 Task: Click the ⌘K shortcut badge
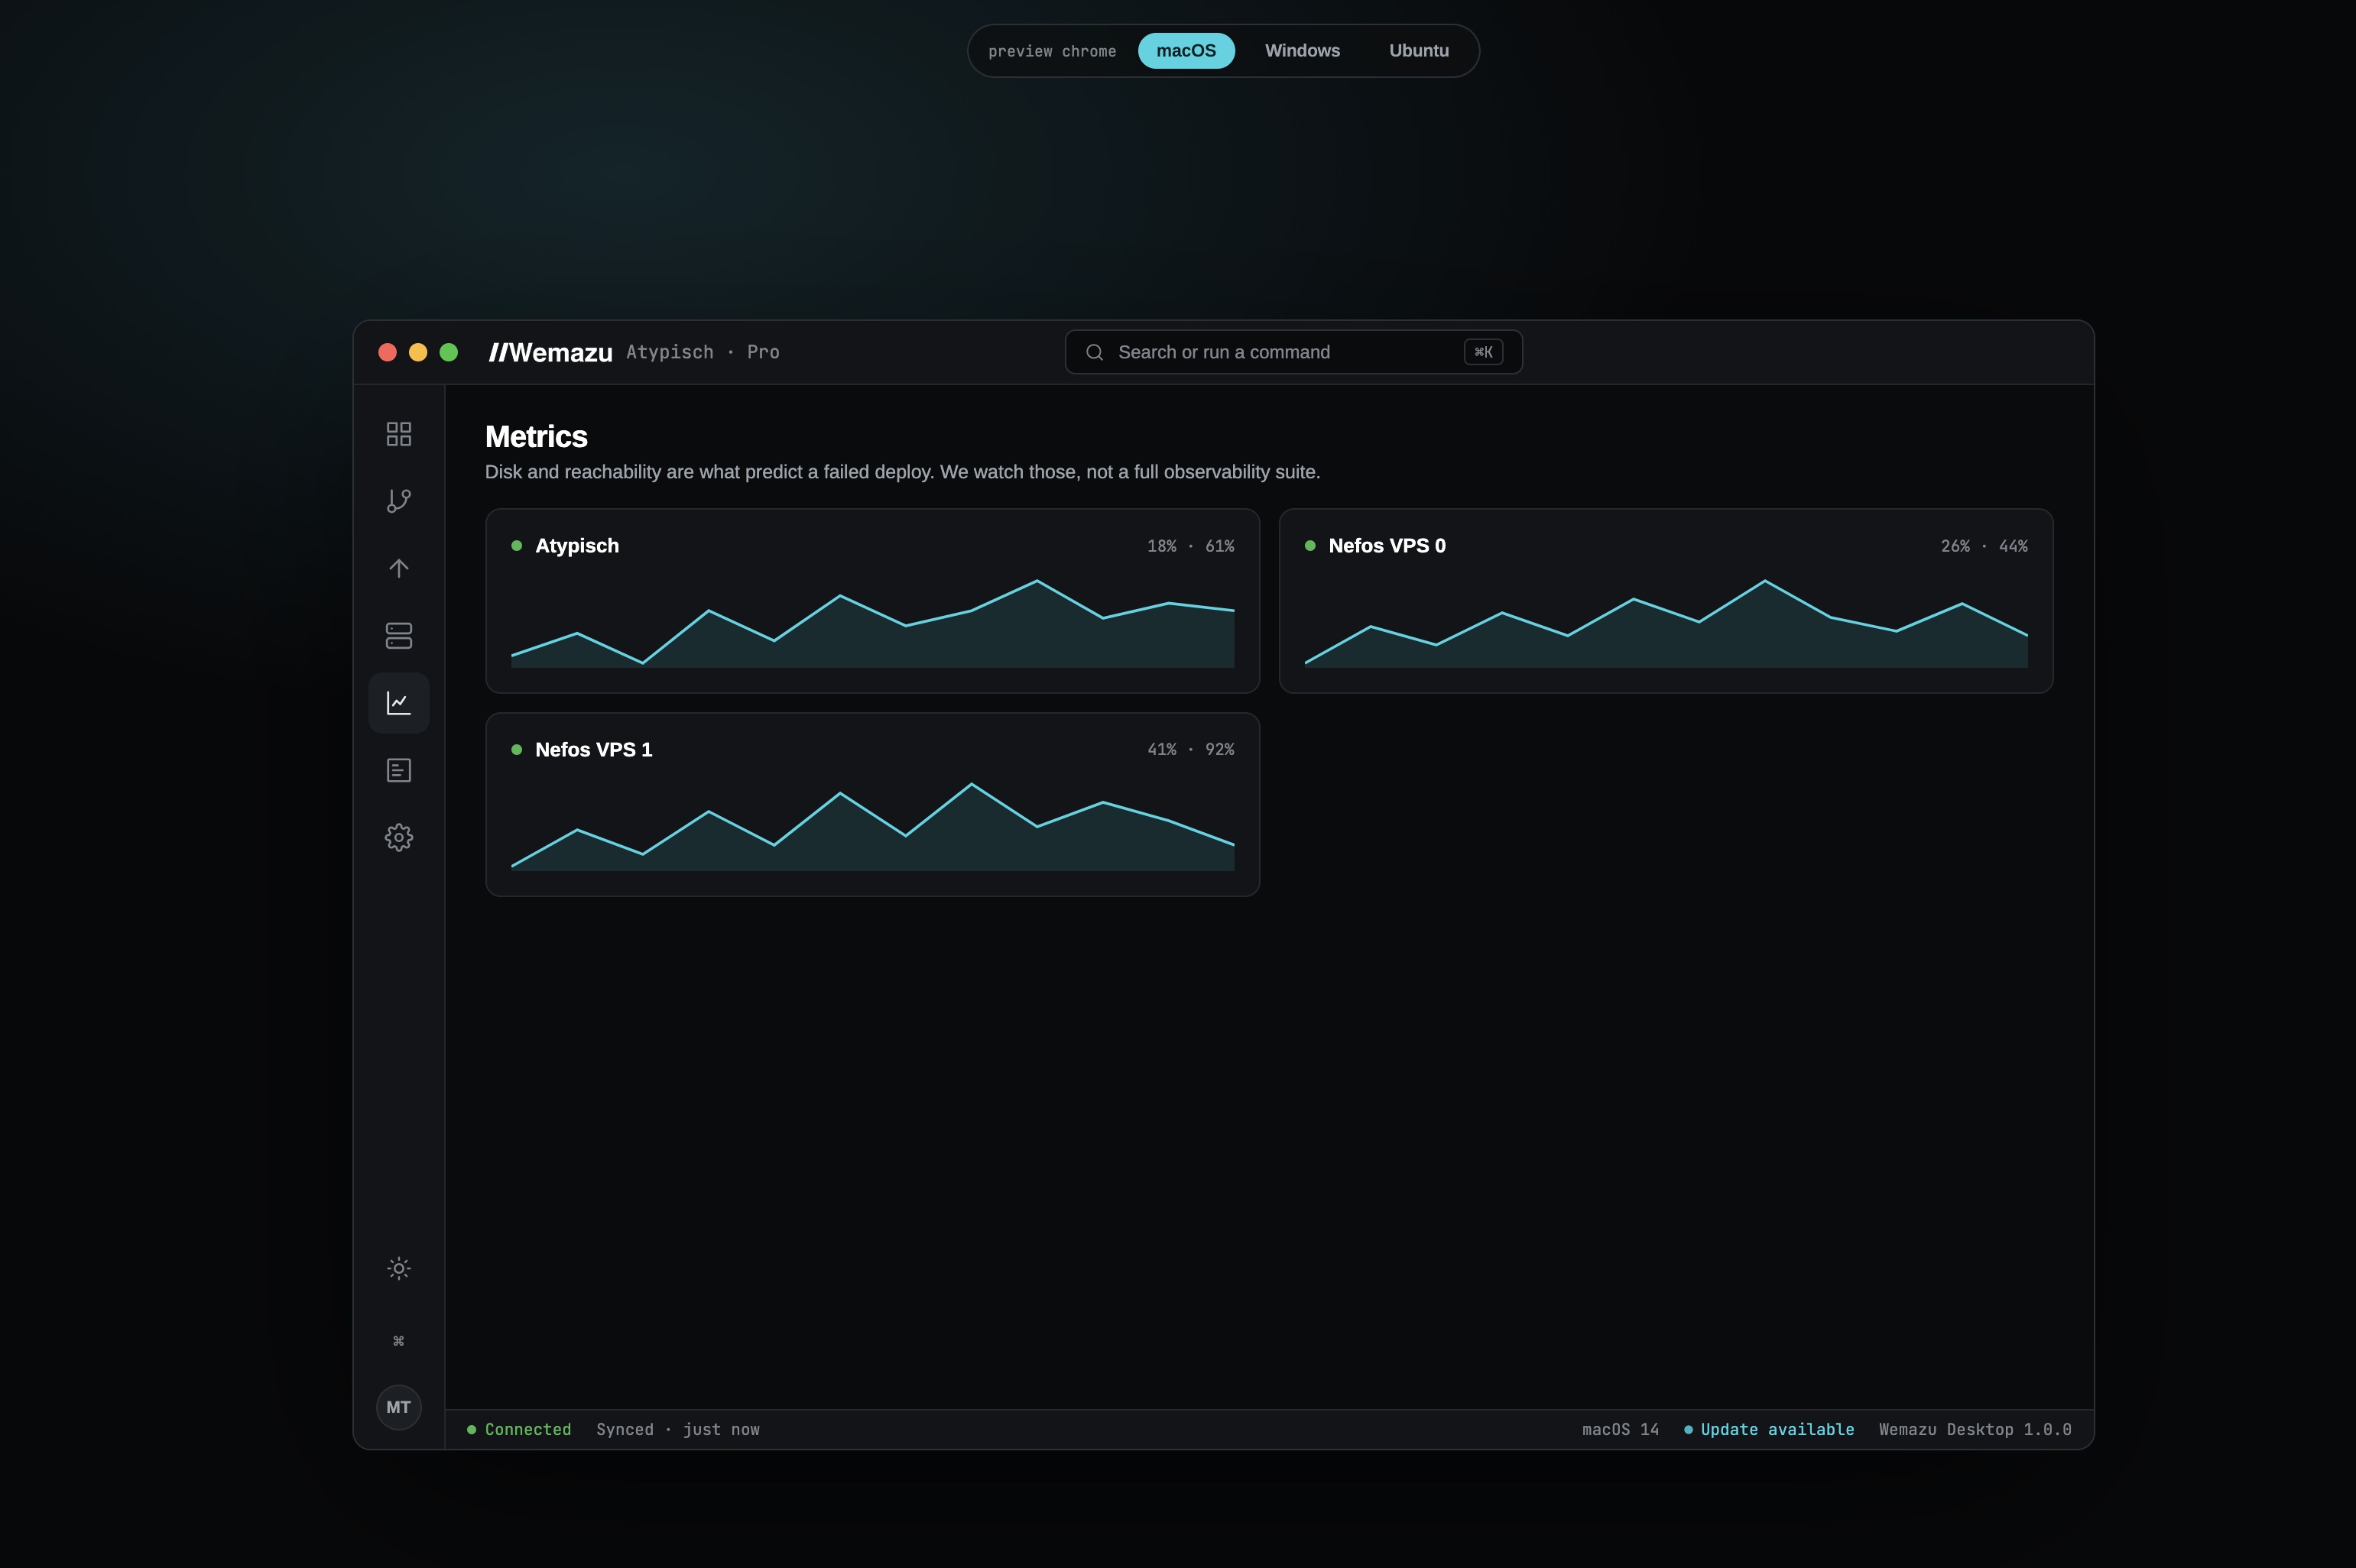(x=1483, y=352)
